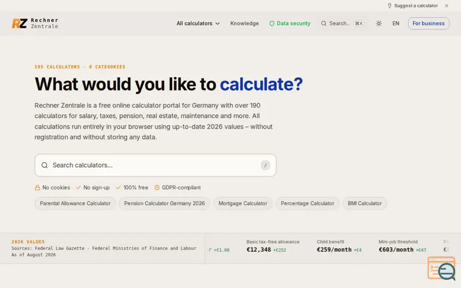Open the Knowledge menu item
461x288 pixels.
[x=244, y=23]
